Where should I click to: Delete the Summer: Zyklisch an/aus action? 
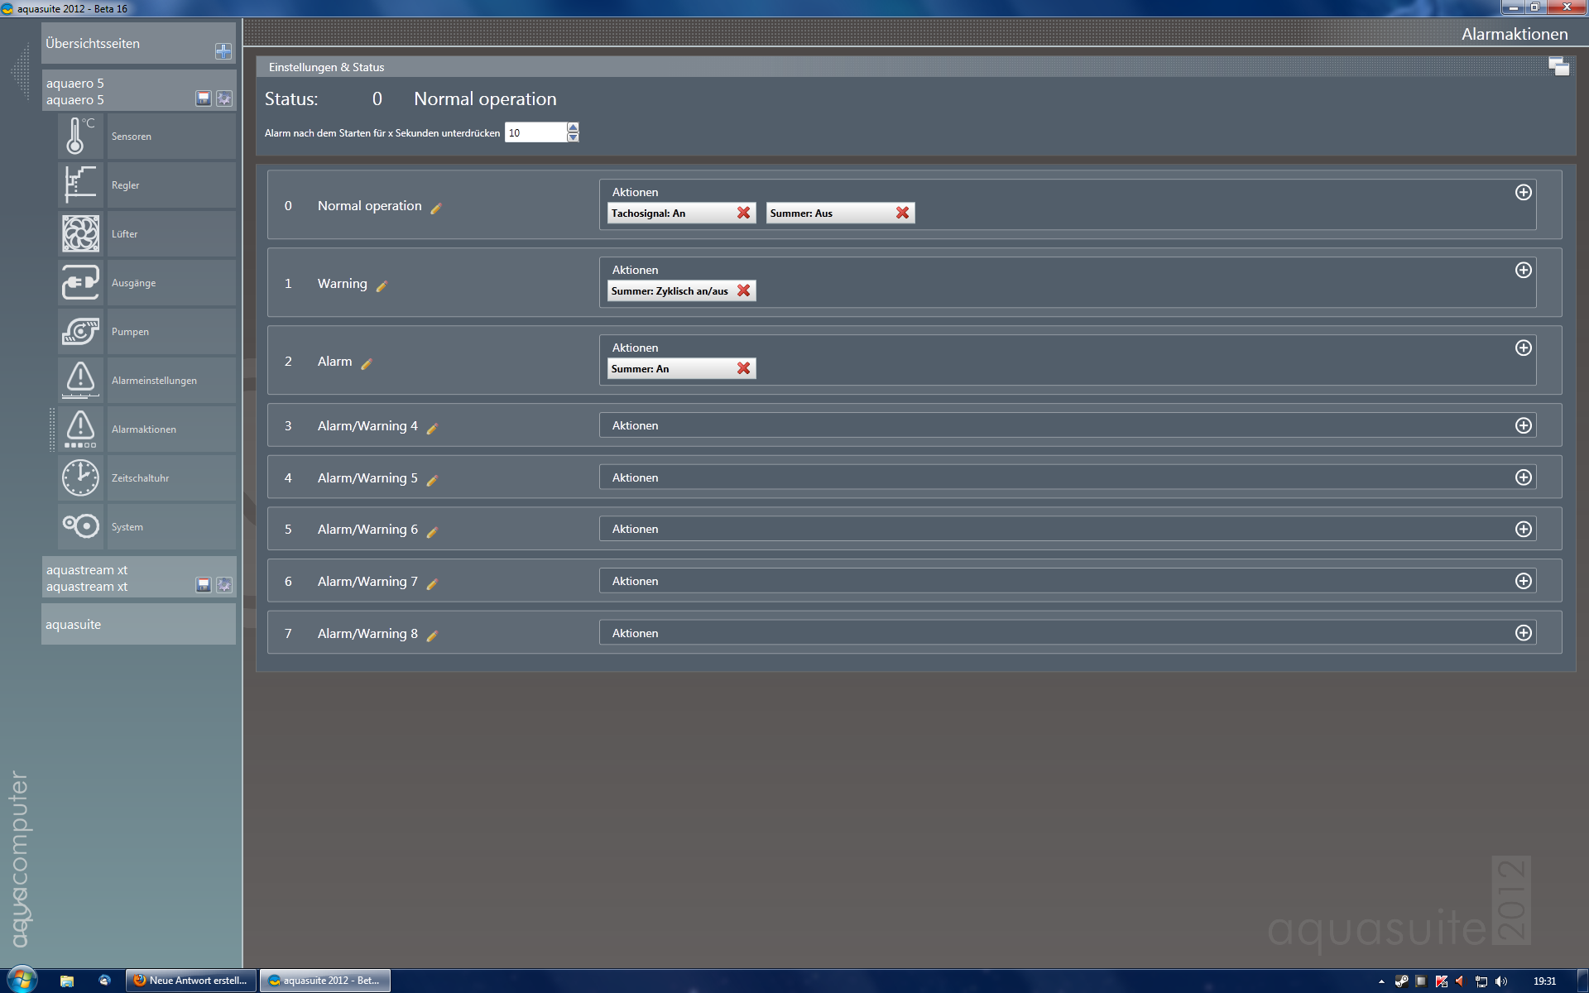point(743,290)
